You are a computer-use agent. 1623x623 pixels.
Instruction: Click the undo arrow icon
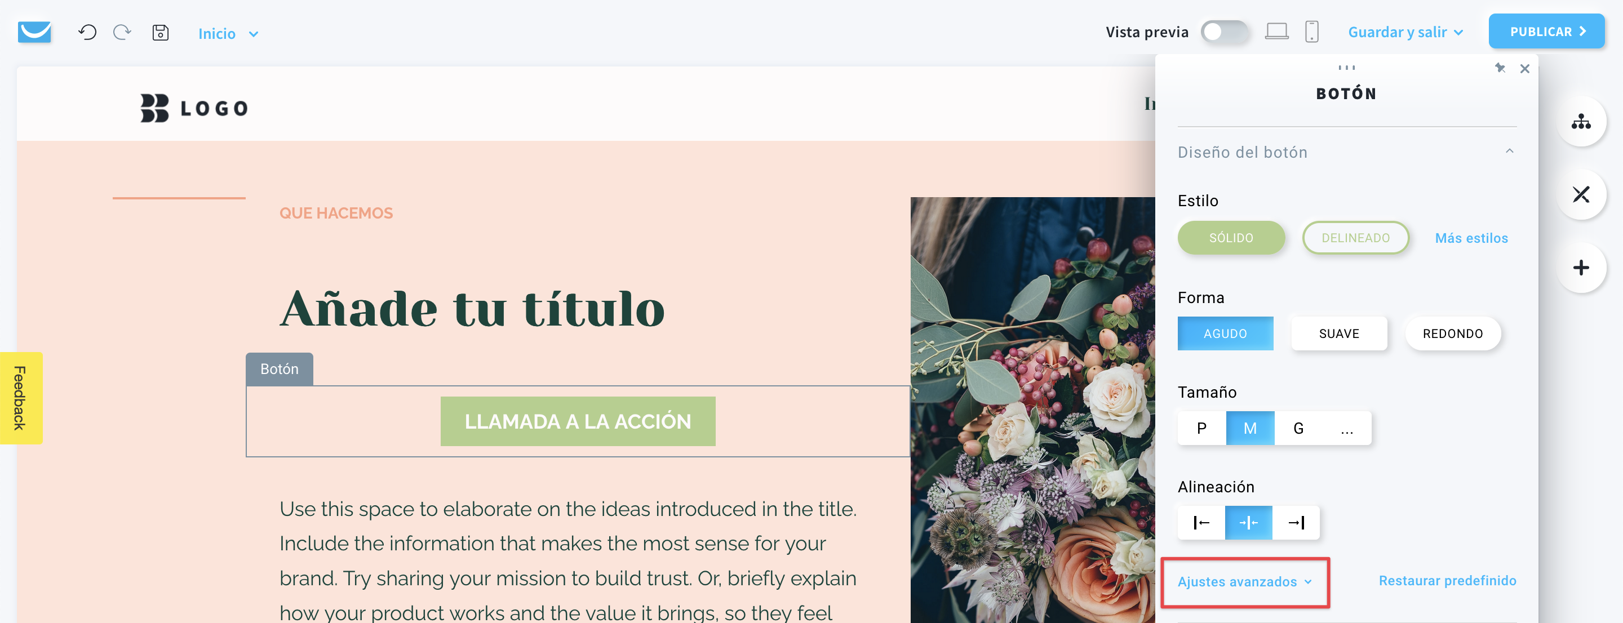point(87,32)
